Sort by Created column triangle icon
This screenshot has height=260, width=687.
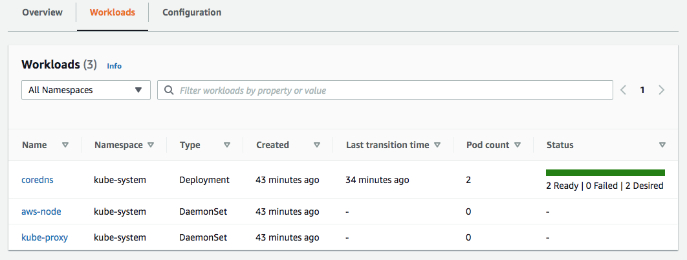click(317, 145)
